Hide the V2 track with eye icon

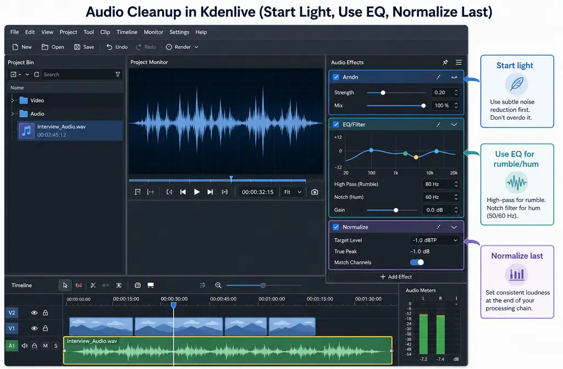point(34,312)
